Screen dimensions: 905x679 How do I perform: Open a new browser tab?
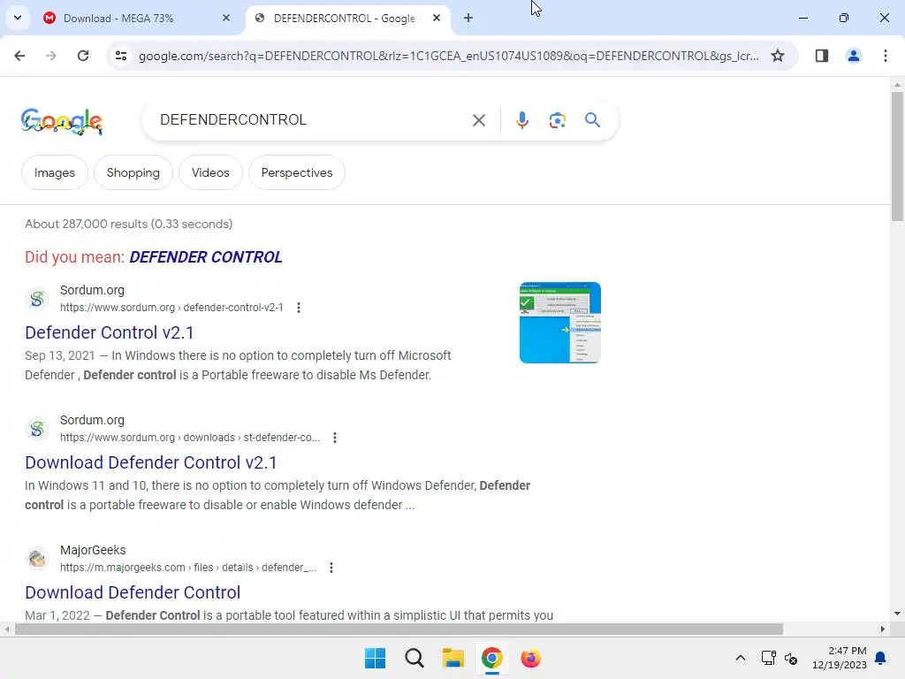468,18
